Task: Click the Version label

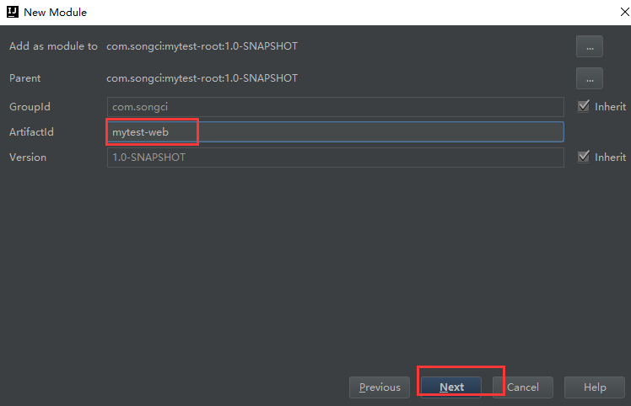Action: click(28, 158)
